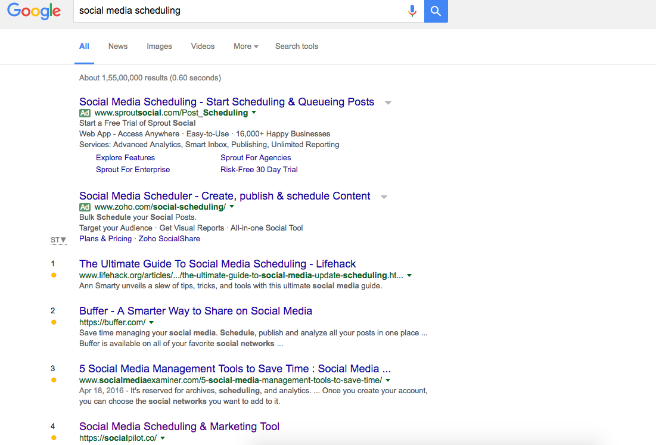Screen dimensions: 656x445
Task: Expand green arrow after lifehack.org URL
Action: point(409,275)
